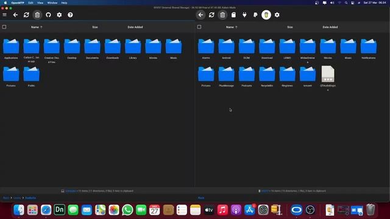Delete selected items in left pane
Screen dimensions: 390x219
click(x=37, y=15)
